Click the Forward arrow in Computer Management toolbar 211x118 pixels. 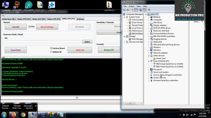pyautogui.click(x=128, y=10)
